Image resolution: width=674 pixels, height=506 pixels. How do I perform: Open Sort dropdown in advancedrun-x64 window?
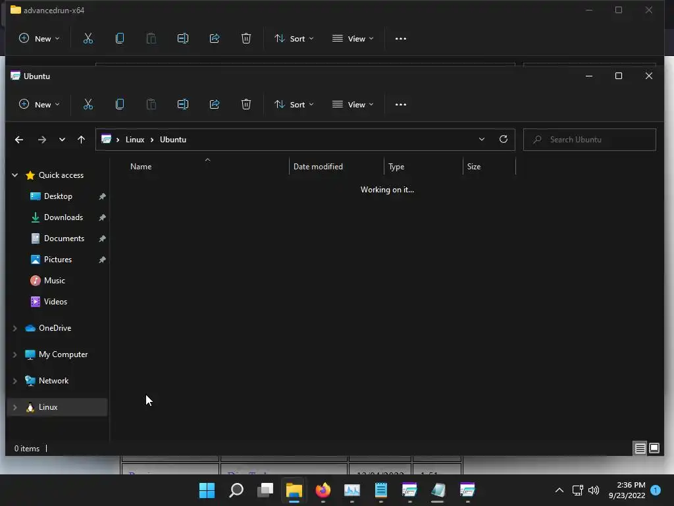[294, 38]
